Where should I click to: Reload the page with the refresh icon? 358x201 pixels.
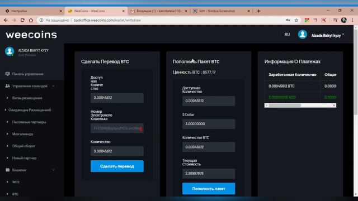[22, 20]
